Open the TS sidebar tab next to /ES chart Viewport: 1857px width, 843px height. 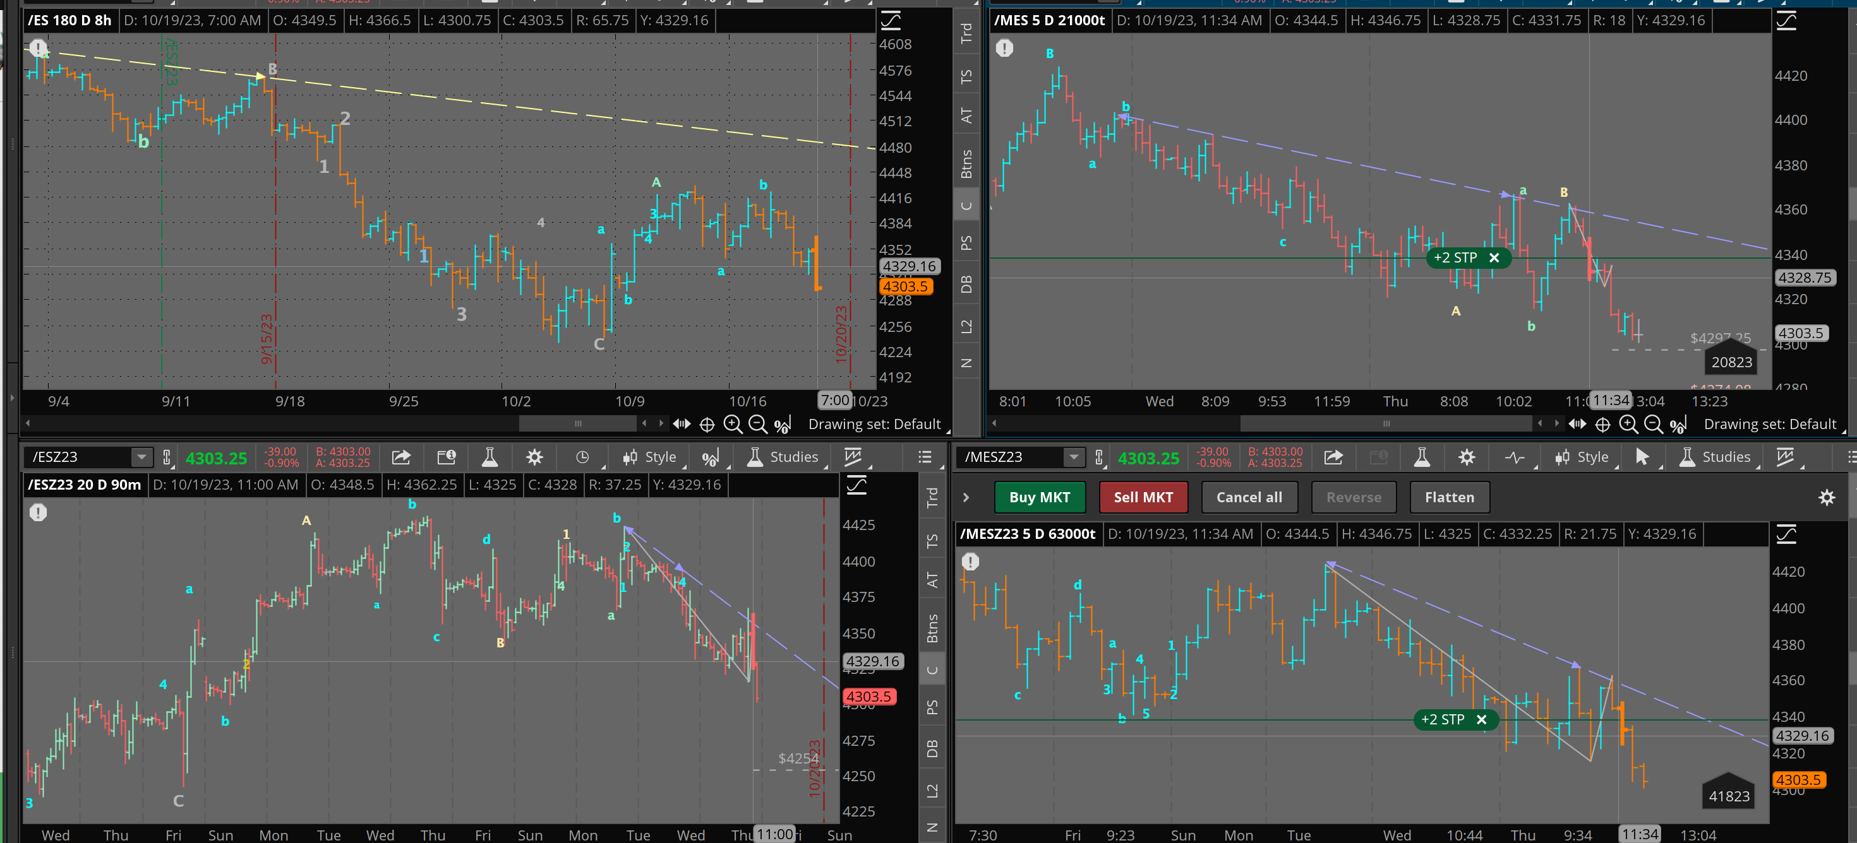tap(966, 76)
